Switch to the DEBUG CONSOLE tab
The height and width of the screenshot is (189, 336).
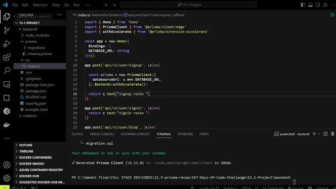pos(102,134)
